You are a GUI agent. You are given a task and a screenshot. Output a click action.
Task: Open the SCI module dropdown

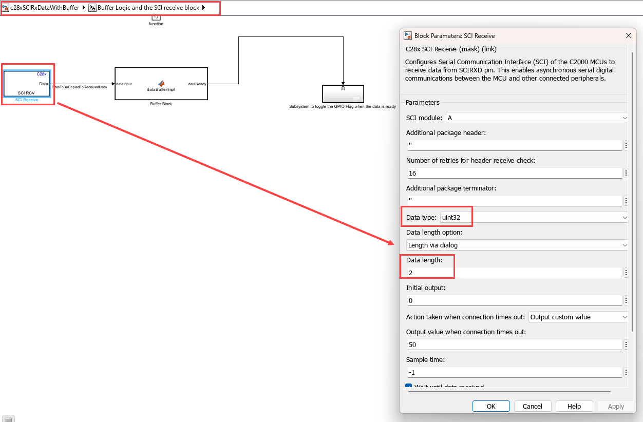click(x=537, y=118)
